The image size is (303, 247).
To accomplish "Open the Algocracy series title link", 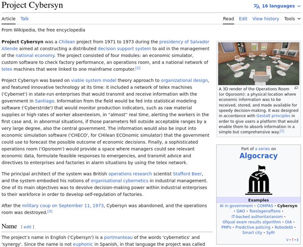I will coord(258,156).
